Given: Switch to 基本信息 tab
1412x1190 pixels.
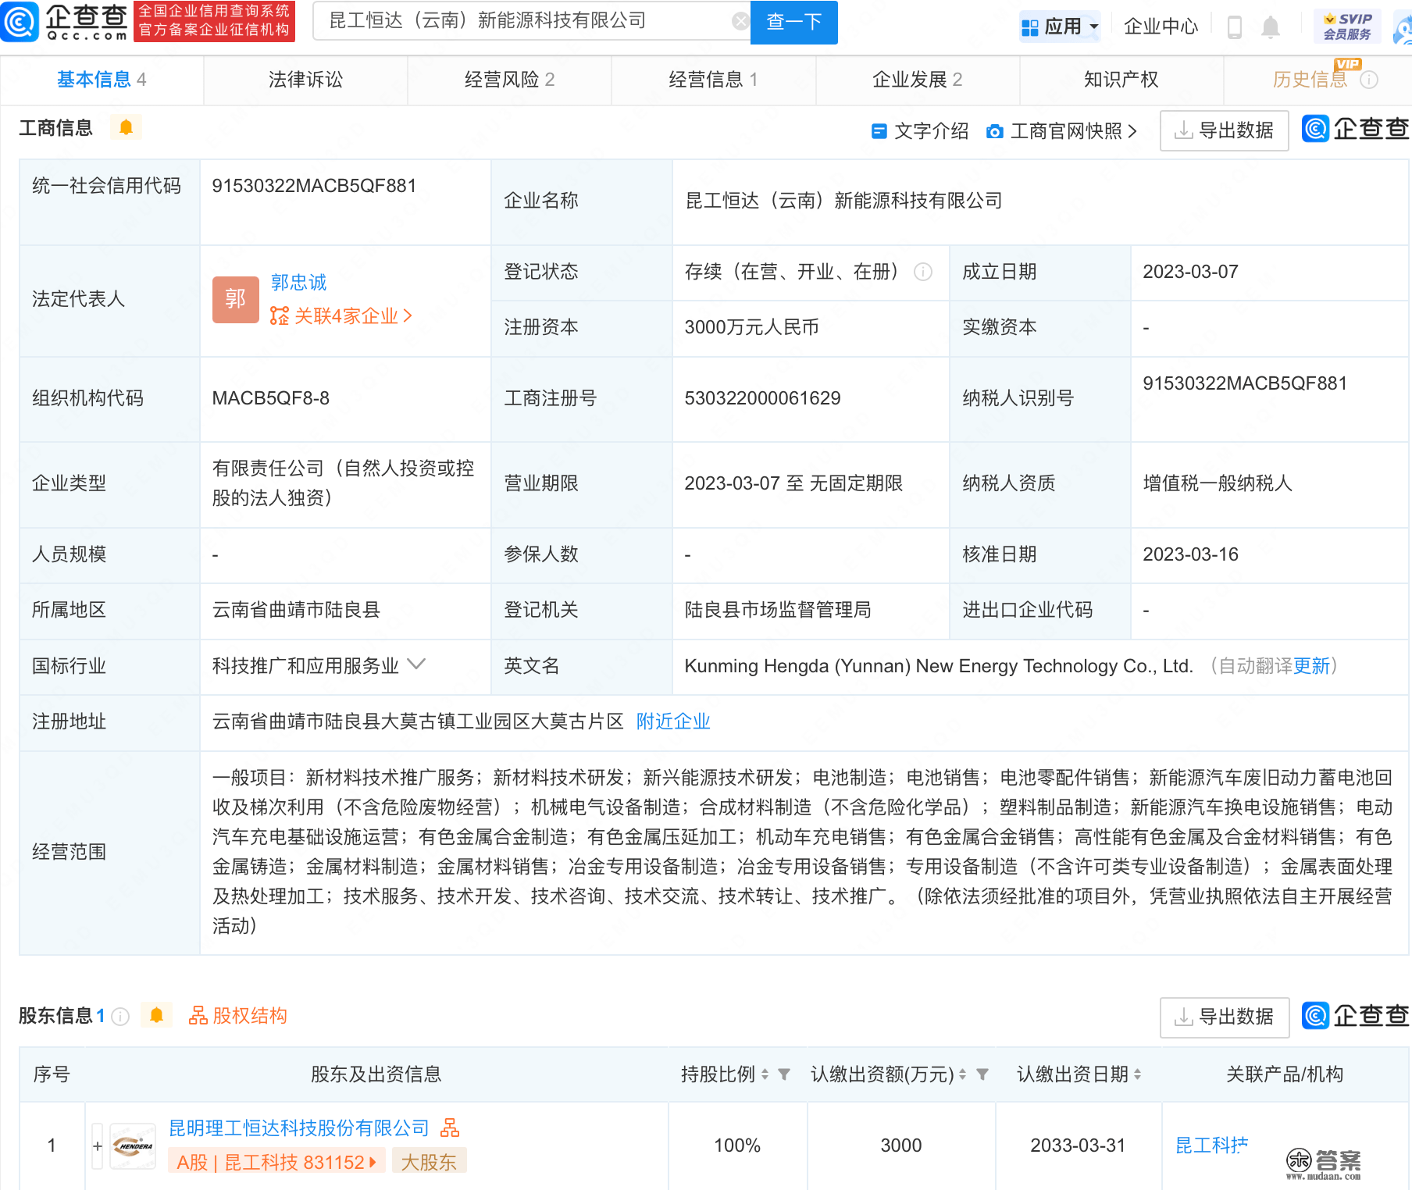Looking at the screenshot, I should 102,80.
